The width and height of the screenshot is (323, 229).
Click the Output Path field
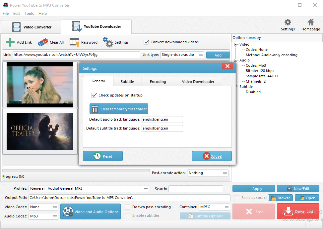pos(129,198)
